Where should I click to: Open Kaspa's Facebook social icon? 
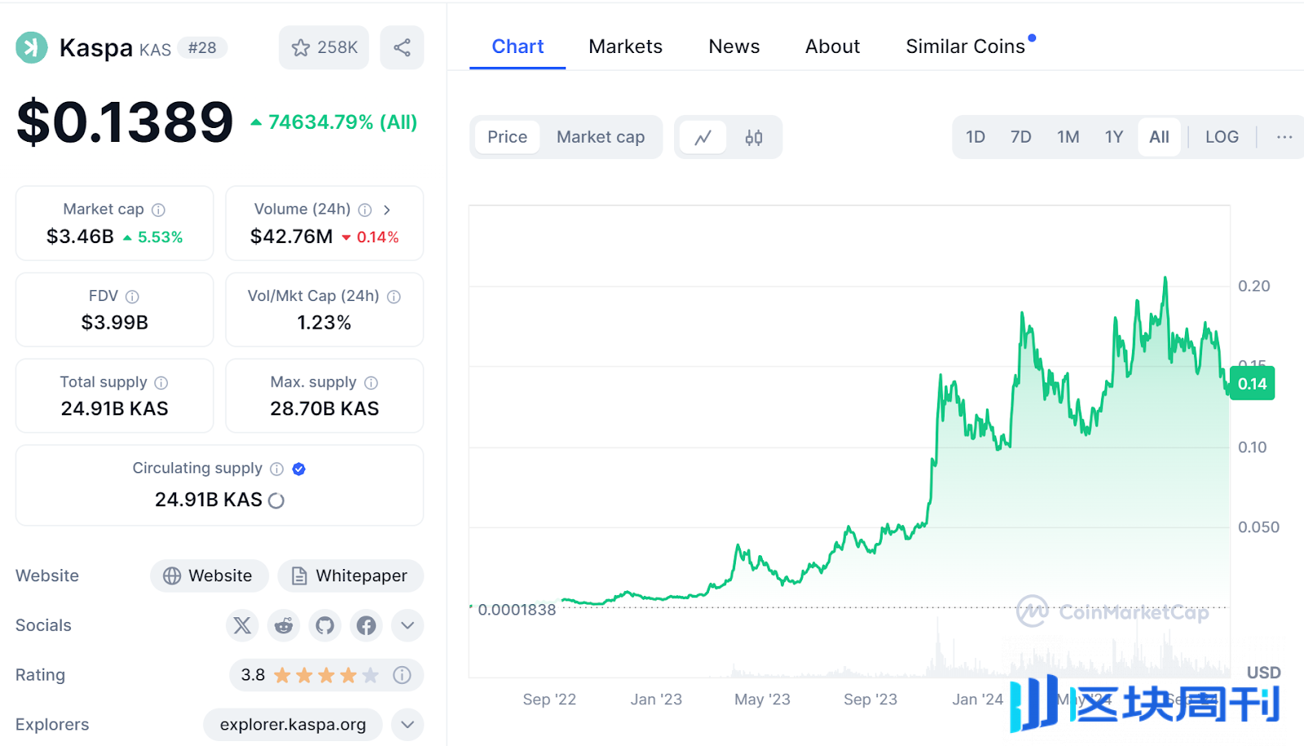point(367,625)
